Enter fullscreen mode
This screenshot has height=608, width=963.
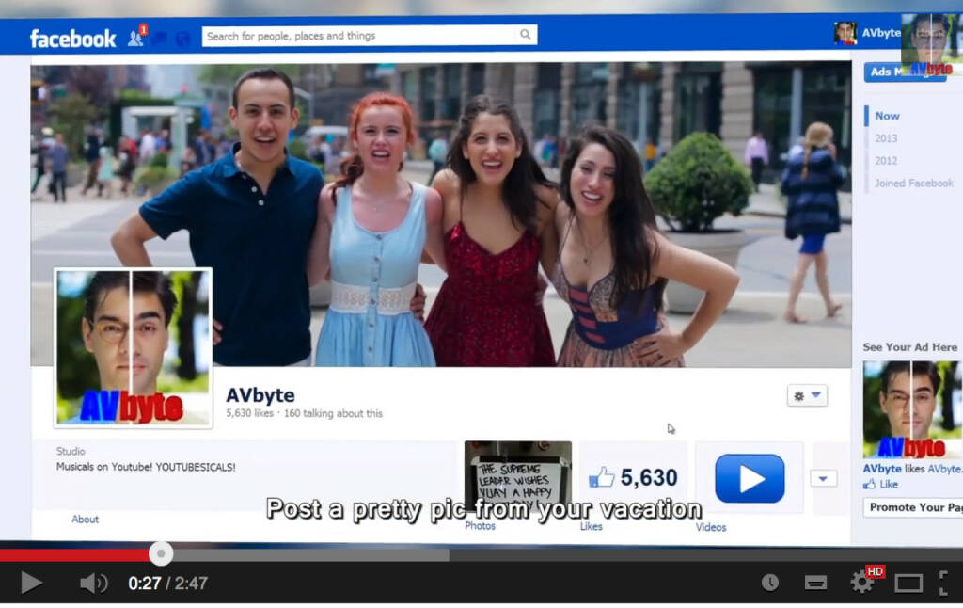tap(944, 583)
